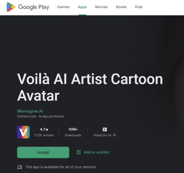Click the info icon beside Rated for 3+
This screenshot has height=173, width=184.
[x=114, y=135]
